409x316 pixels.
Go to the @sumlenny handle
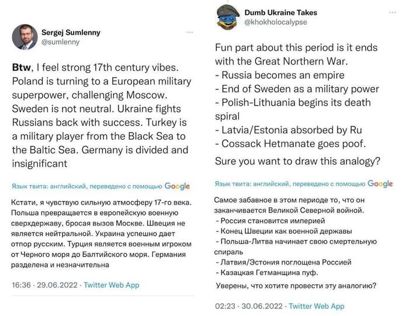click(x=60, y=43)
